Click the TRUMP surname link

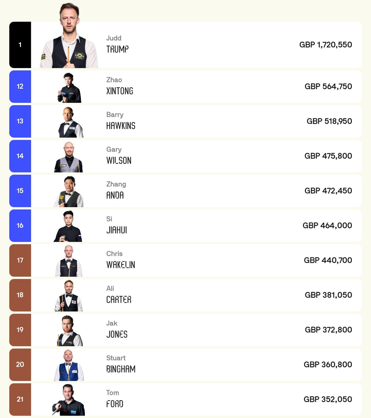(117, 49)
